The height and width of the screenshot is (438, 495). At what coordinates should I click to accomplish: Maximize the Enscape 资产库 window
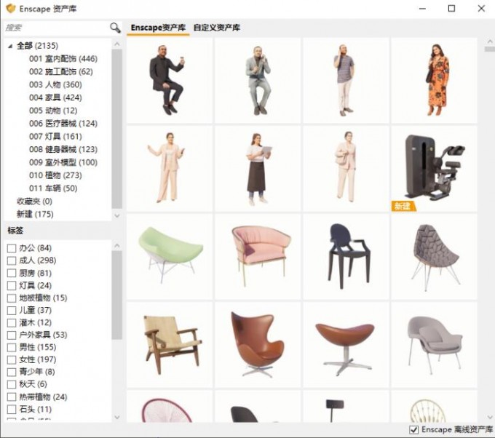tap(452, 9)
